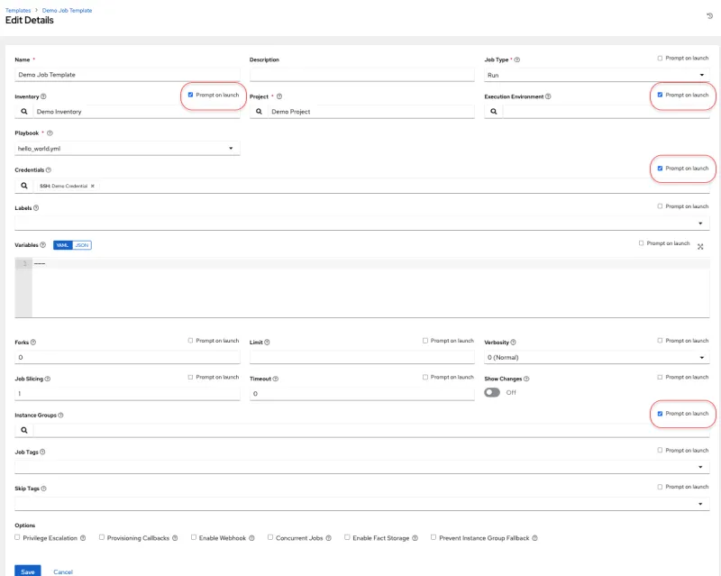
Task: Open the Job Type dropdown
Action: [x=596, y=75]
